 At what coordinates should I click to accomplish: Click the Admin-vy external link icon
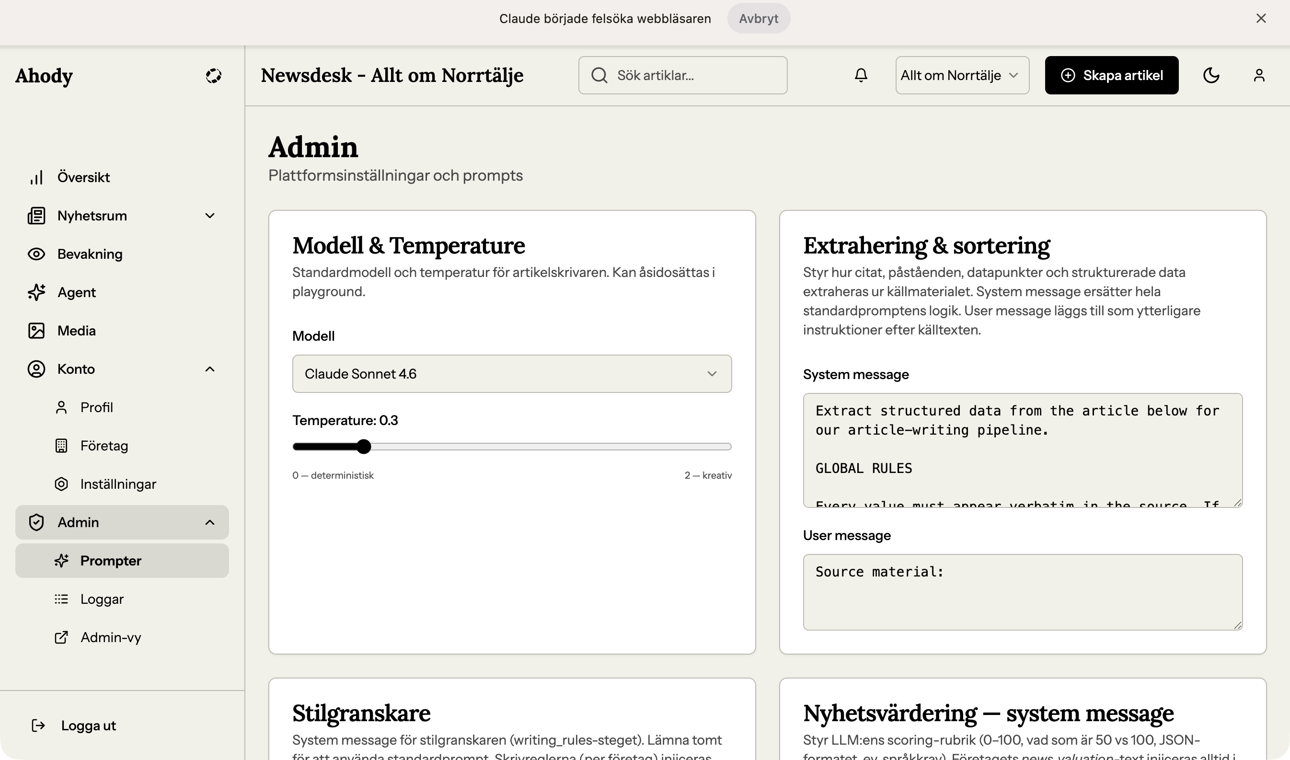[61, 638]
